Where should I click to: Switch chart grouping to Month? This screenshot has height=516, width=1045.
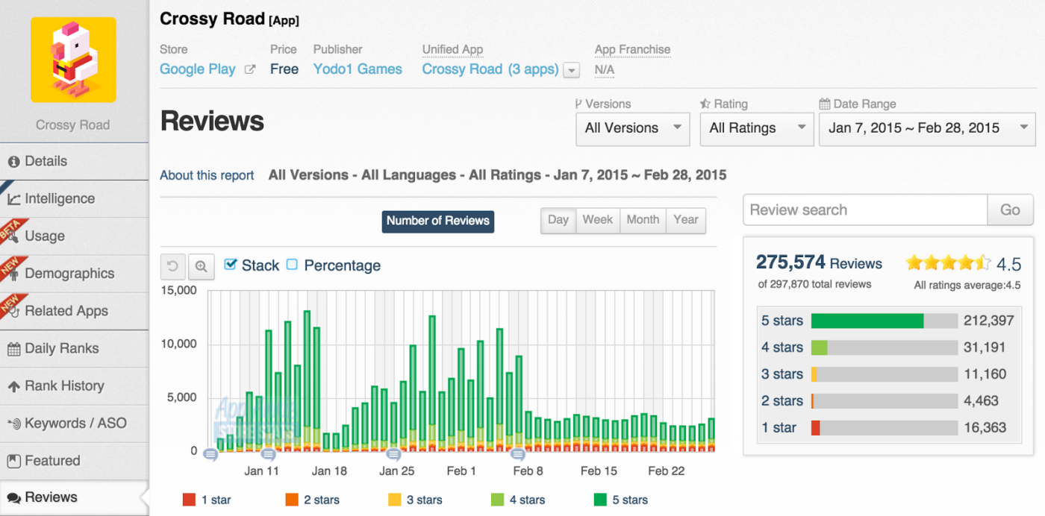pyautogui.click(x=643, y=220)
